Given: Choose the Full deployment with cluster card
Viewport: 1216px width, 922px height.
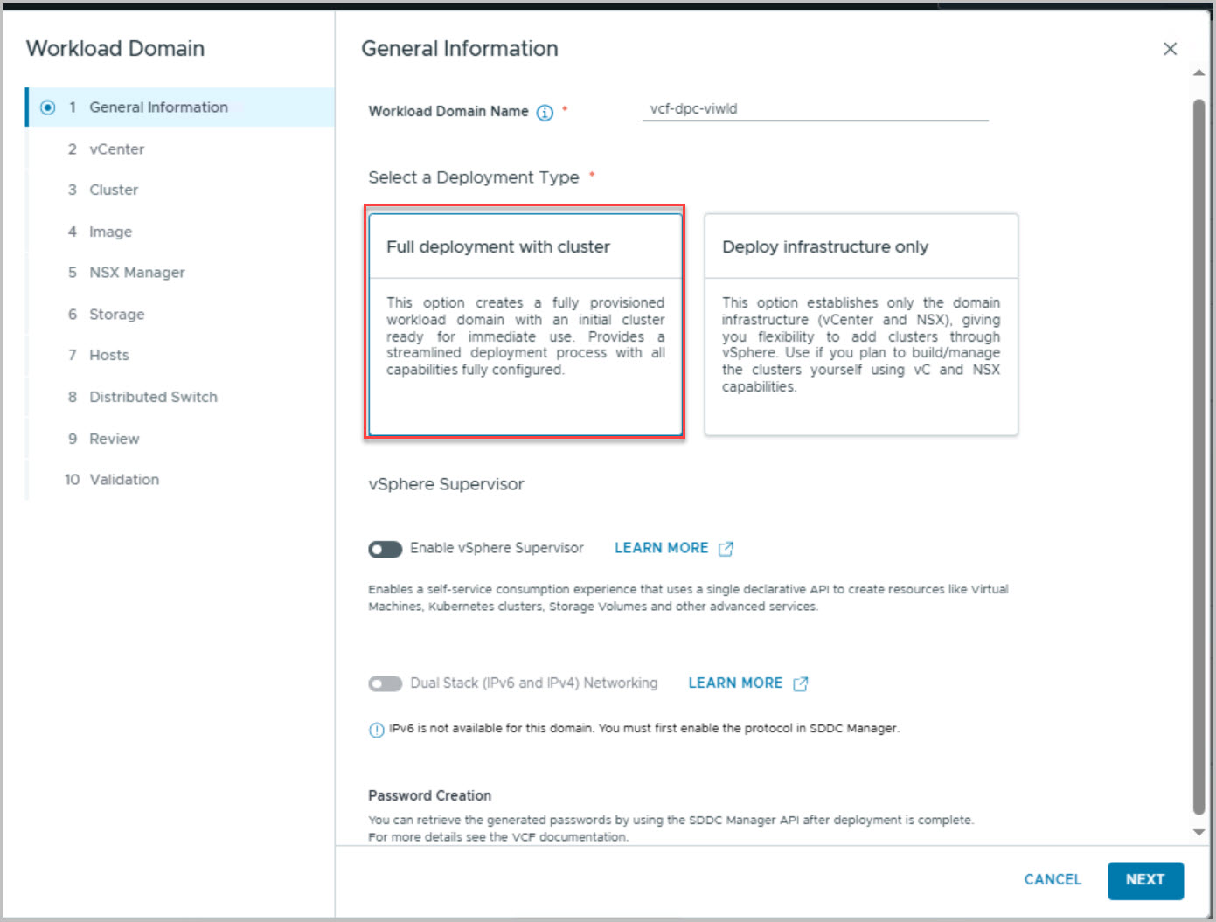Looking at the screenshot, I should (x=525, y=324).
